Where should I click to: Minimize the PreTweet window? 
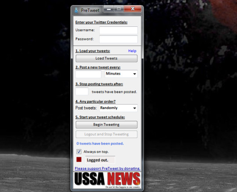[x=109, y=9]
